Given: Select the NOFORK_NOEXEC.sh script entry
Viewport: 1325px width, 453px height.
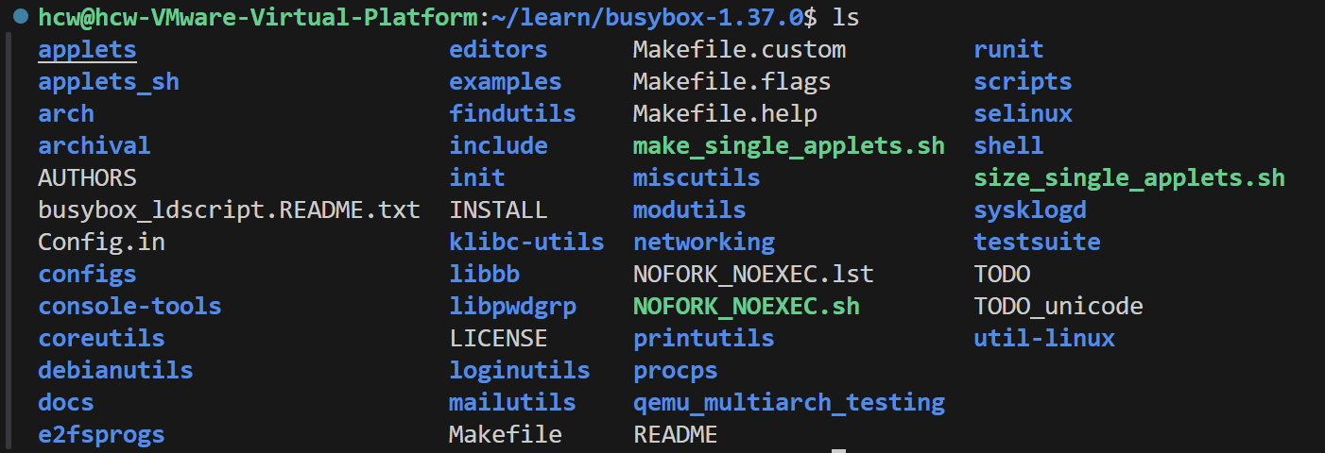Looking at the screenshot, I should tap(746, 307).
